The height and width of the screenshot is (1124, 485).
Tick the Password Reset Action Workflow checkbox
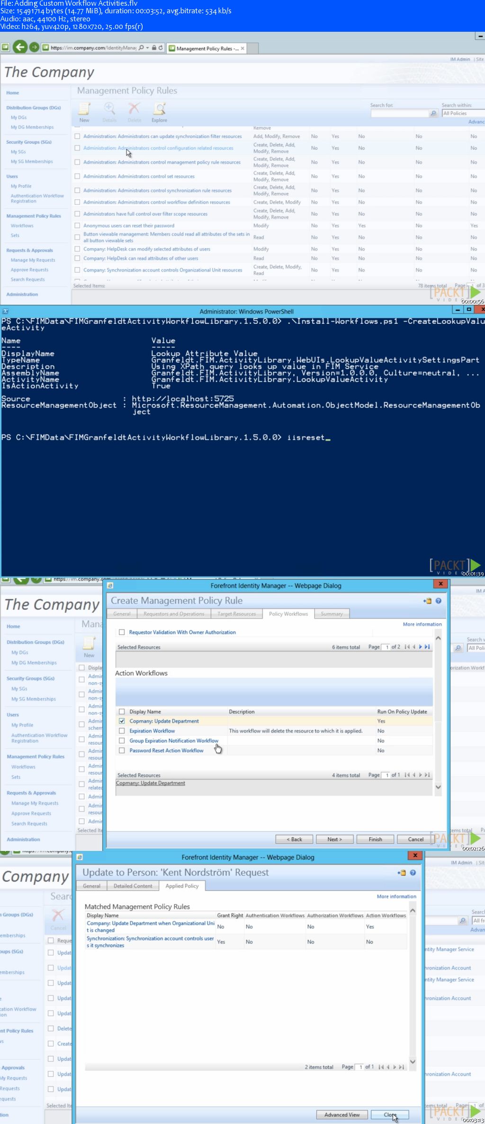pyautogui.click(x=122, y=750)
